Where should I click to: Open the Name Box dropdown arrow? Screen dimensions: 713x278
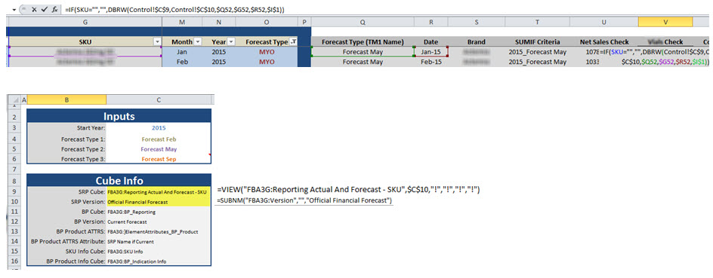(14, 9)
